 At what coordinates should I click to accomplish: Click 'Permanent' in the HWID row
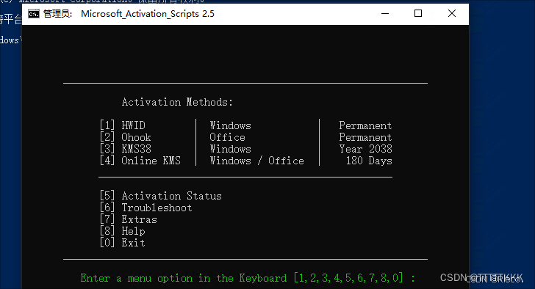365,125
